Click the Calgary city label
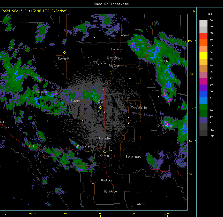This screenshot has height=217, width=223. [103, 155]
